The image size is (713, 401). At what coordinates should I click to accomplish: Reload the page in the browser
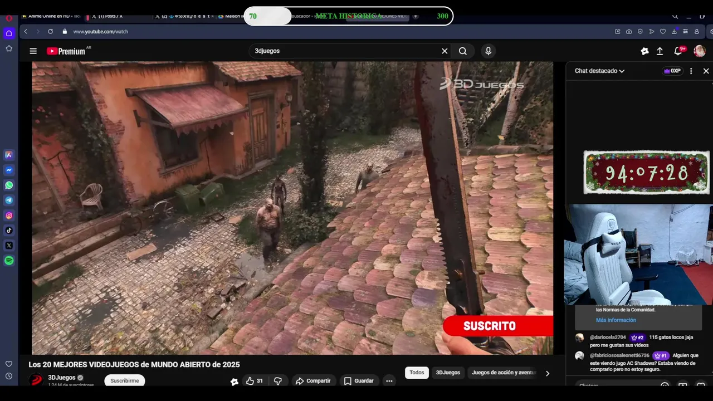[50, 32]
